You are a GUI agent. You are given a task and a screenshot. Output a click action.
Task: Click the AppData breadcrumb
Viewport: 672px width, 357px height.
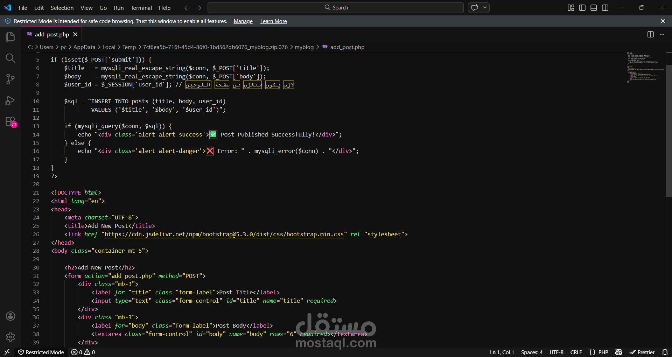pyautogui.click(x=84, y=47)
